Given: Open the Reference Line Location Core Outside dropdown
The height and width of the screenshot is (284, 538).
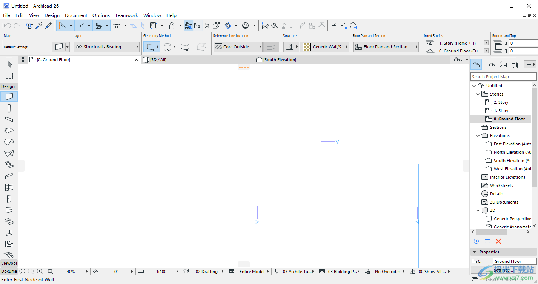Looking at the screenshot, I should (x=237, y=46).
